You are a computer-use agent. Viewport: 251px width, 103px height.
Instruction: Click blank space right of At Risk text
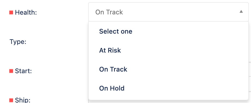[184, 50]
